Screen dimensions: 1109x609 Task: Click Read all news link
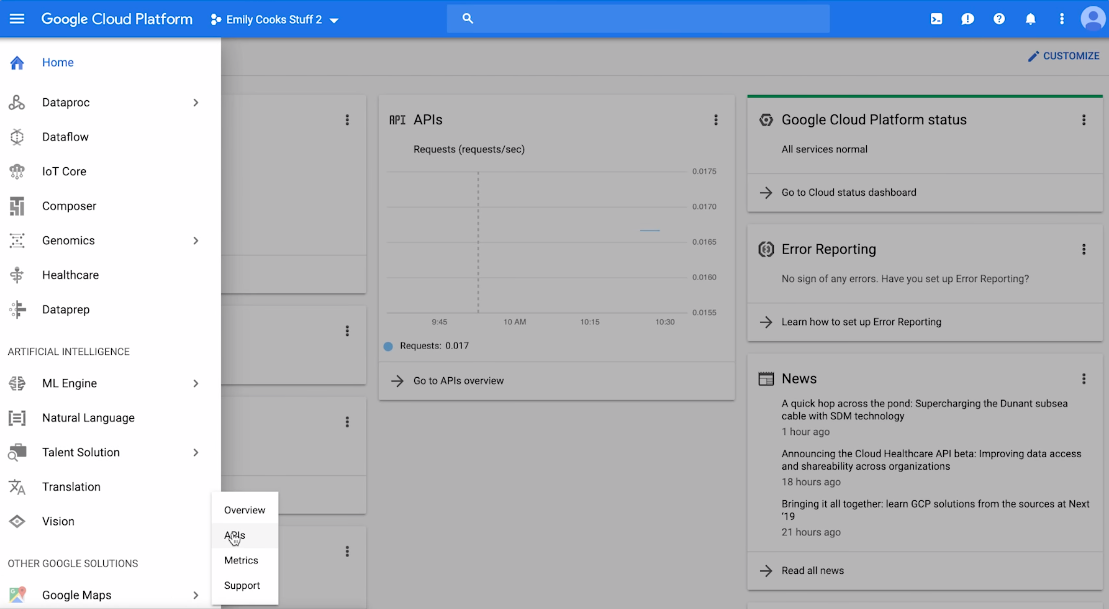click(x=812, y=571)
